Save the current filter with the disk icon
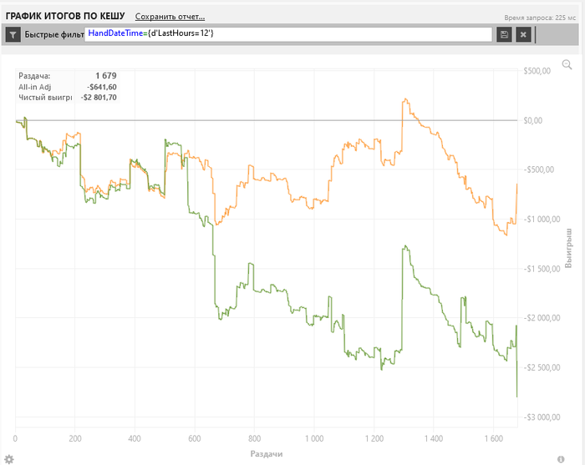Image resolution: width=585 pixels, height=465 pixels. point(504,35)
